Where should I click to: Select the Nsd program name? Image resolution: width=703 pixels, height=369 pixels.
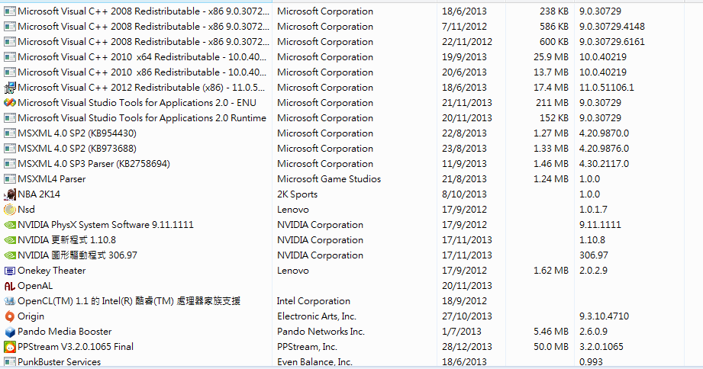coord(26,210)
